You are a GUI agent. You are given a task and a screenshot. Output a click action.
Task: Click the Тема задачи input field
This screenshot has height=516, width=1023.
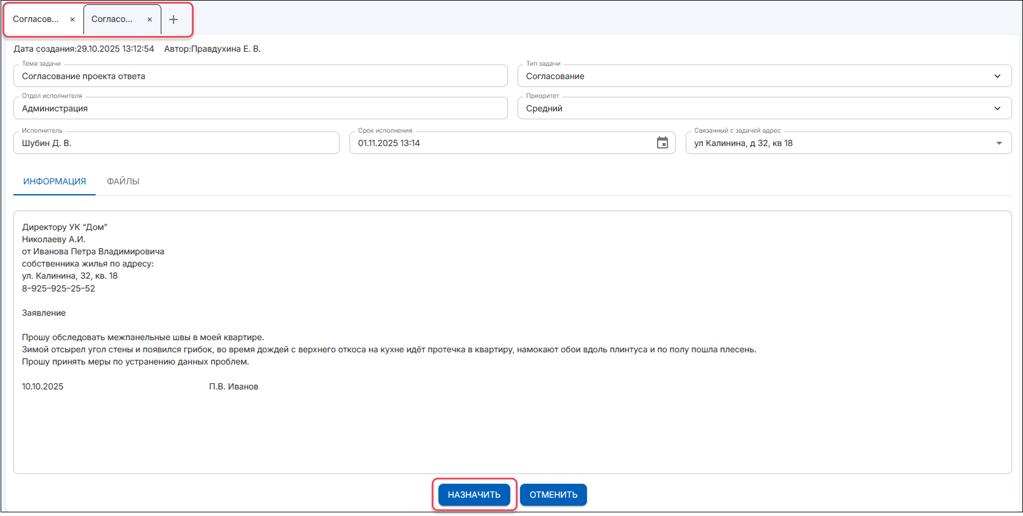(260, 76)
